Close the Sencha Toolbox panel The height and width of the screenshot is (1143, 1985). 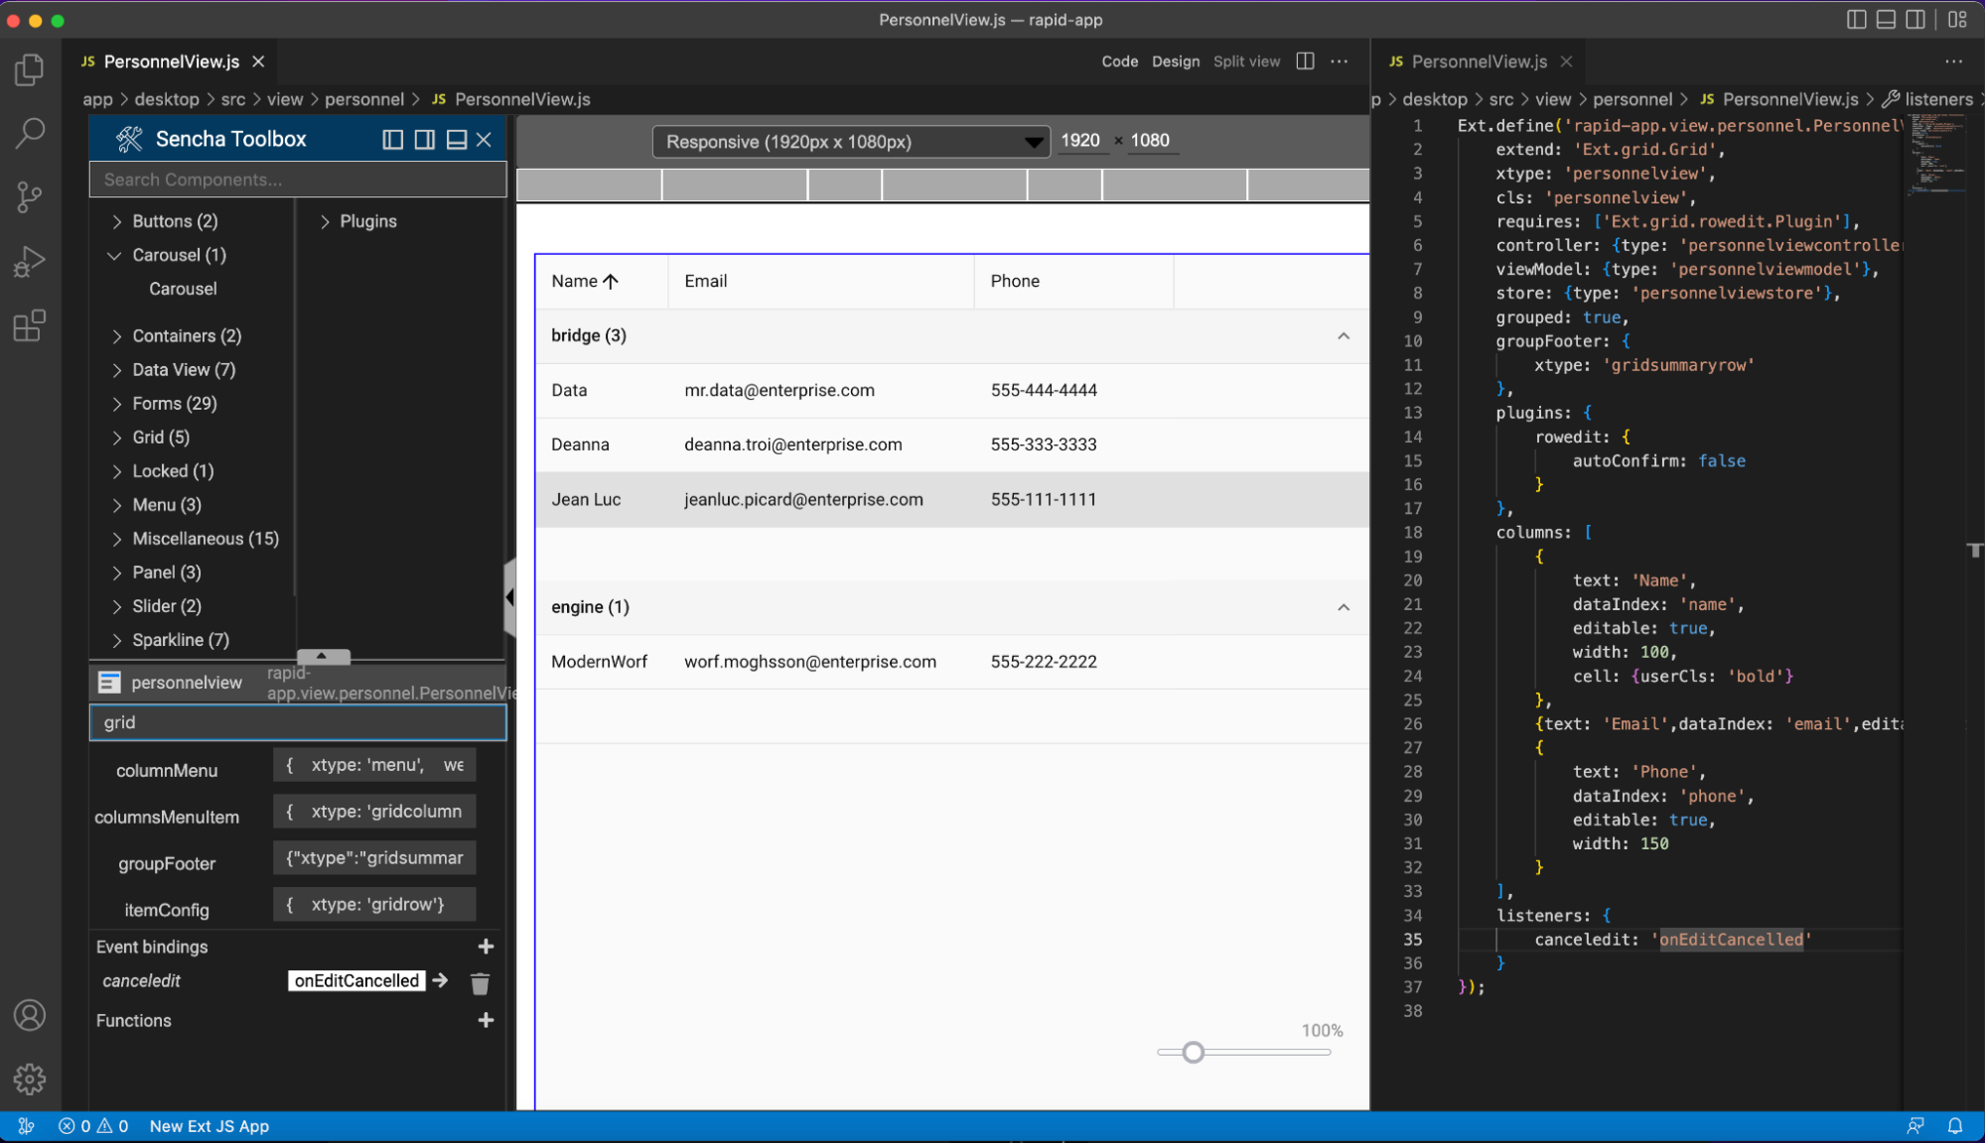[485, 140]
